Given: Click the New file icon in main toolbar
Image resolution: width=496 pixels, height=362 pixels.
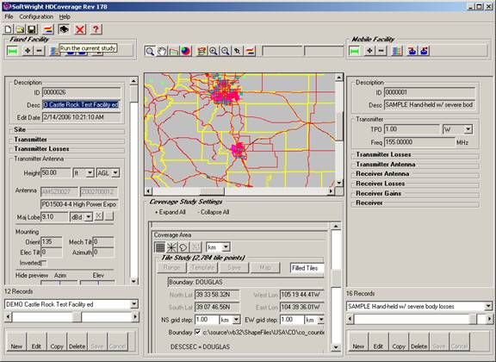Looking at the screenshot, I should click(x=9, y=29).
